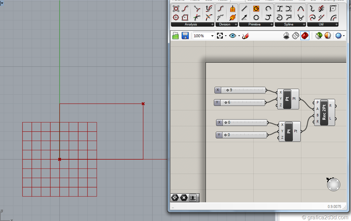The width and height of the screenshot is (351, 221).
Task: Select the Line primitive component icon
Action: (244, 9)
